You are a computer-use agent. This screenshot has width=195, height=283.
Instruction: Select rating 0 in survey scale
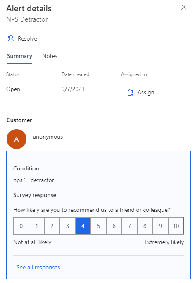[21, 226]
